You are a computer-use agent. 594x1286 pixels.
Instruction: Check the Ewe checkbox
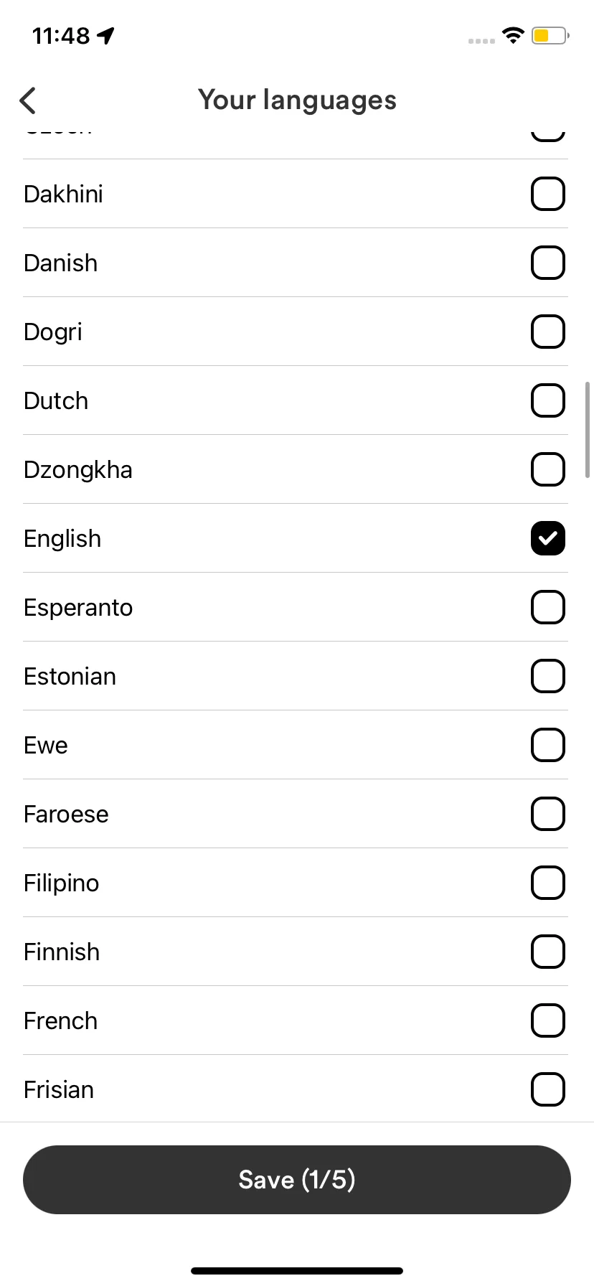(x=548, y=745)
